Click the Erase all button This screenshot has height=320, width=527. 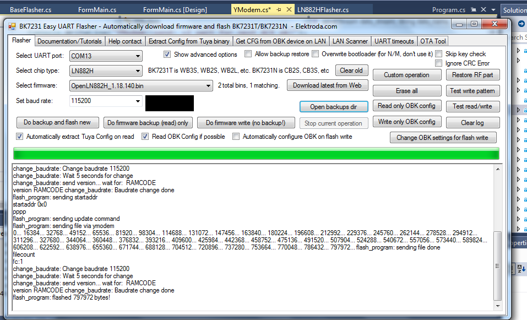(x=407, y=91)
